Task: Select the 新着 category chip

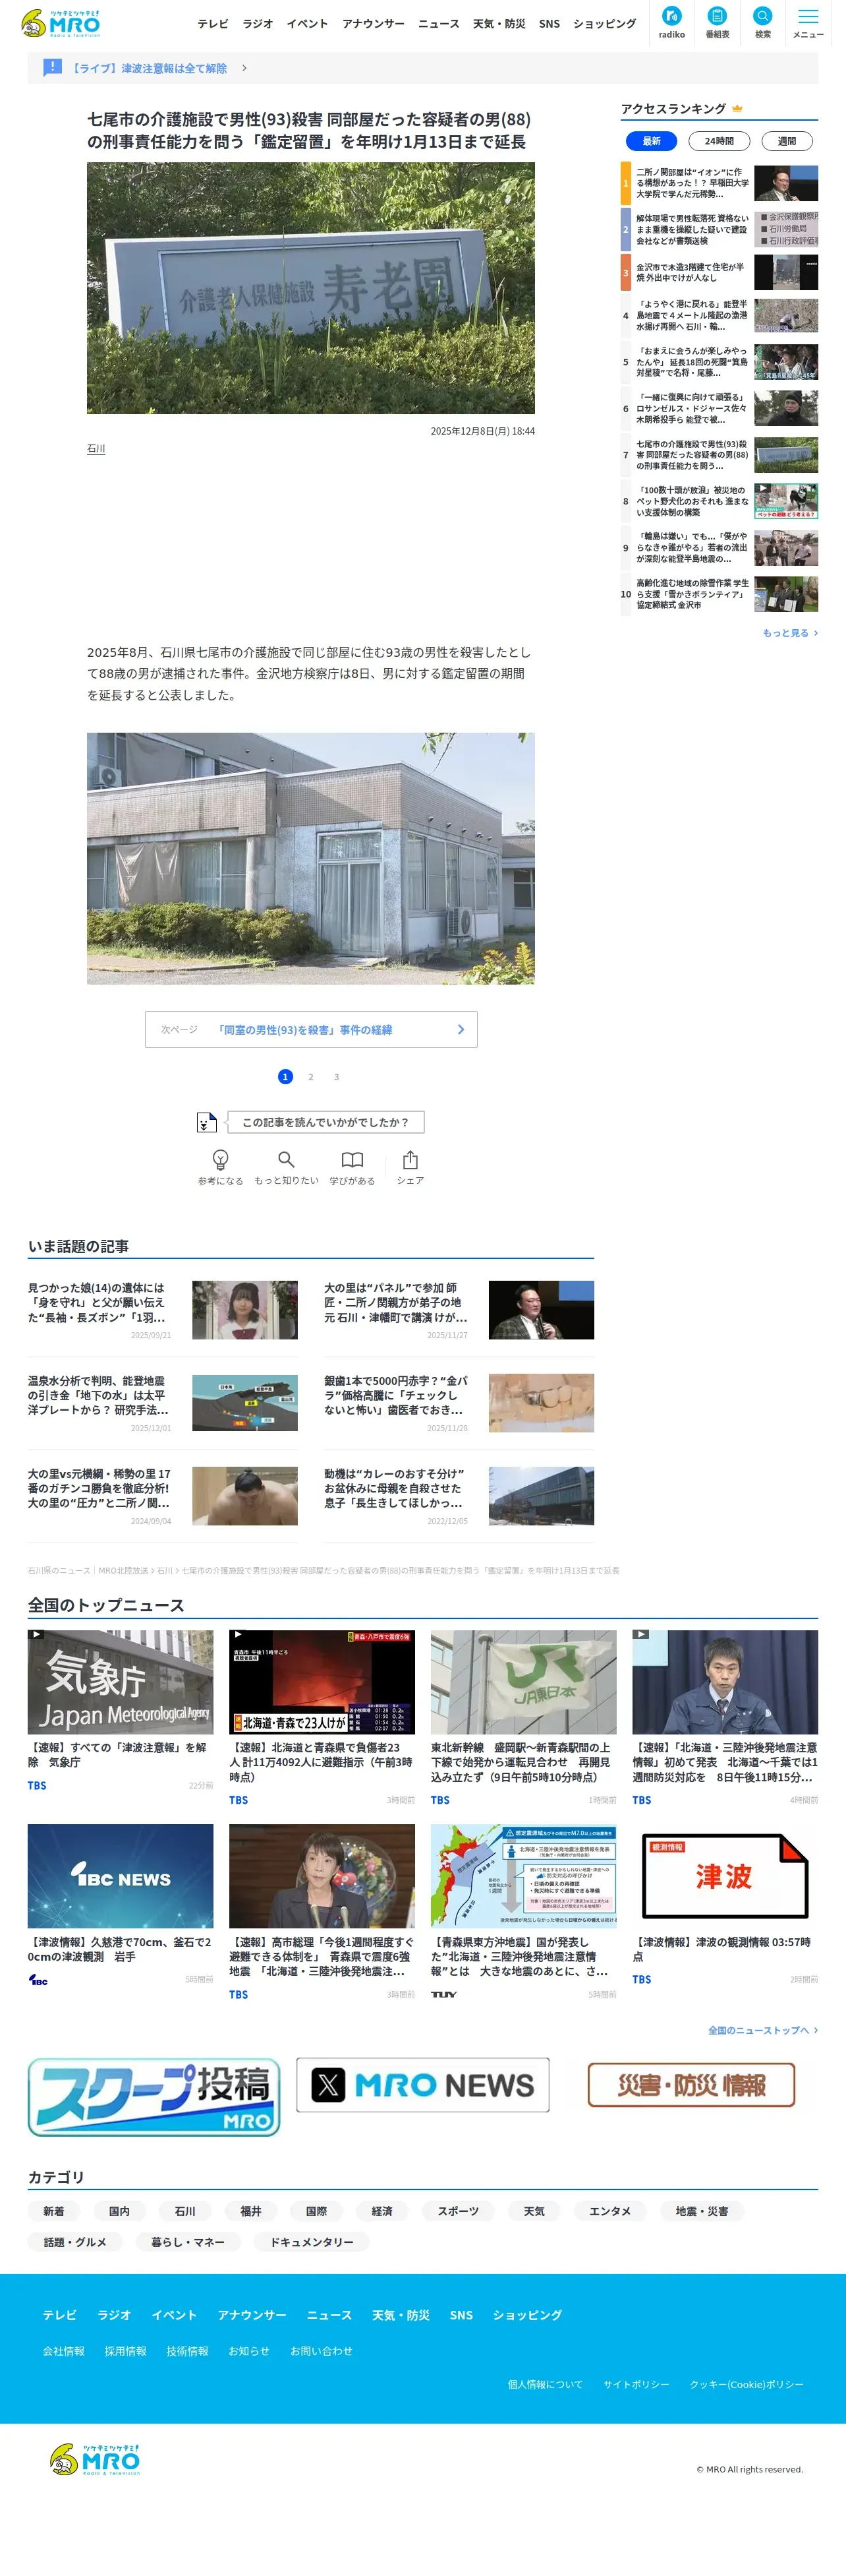Action: click(x=54, y=2211)
